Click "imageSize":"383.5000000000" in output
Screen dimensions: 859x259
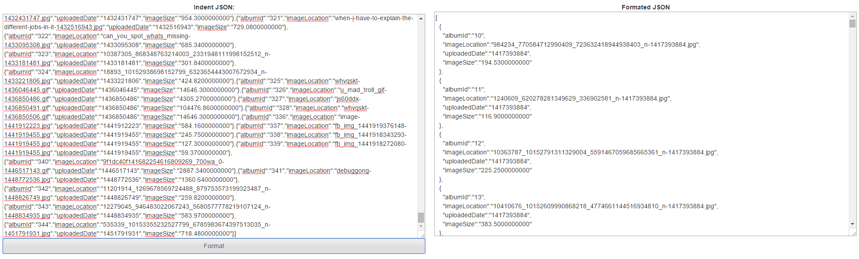[x=487, y=224]
